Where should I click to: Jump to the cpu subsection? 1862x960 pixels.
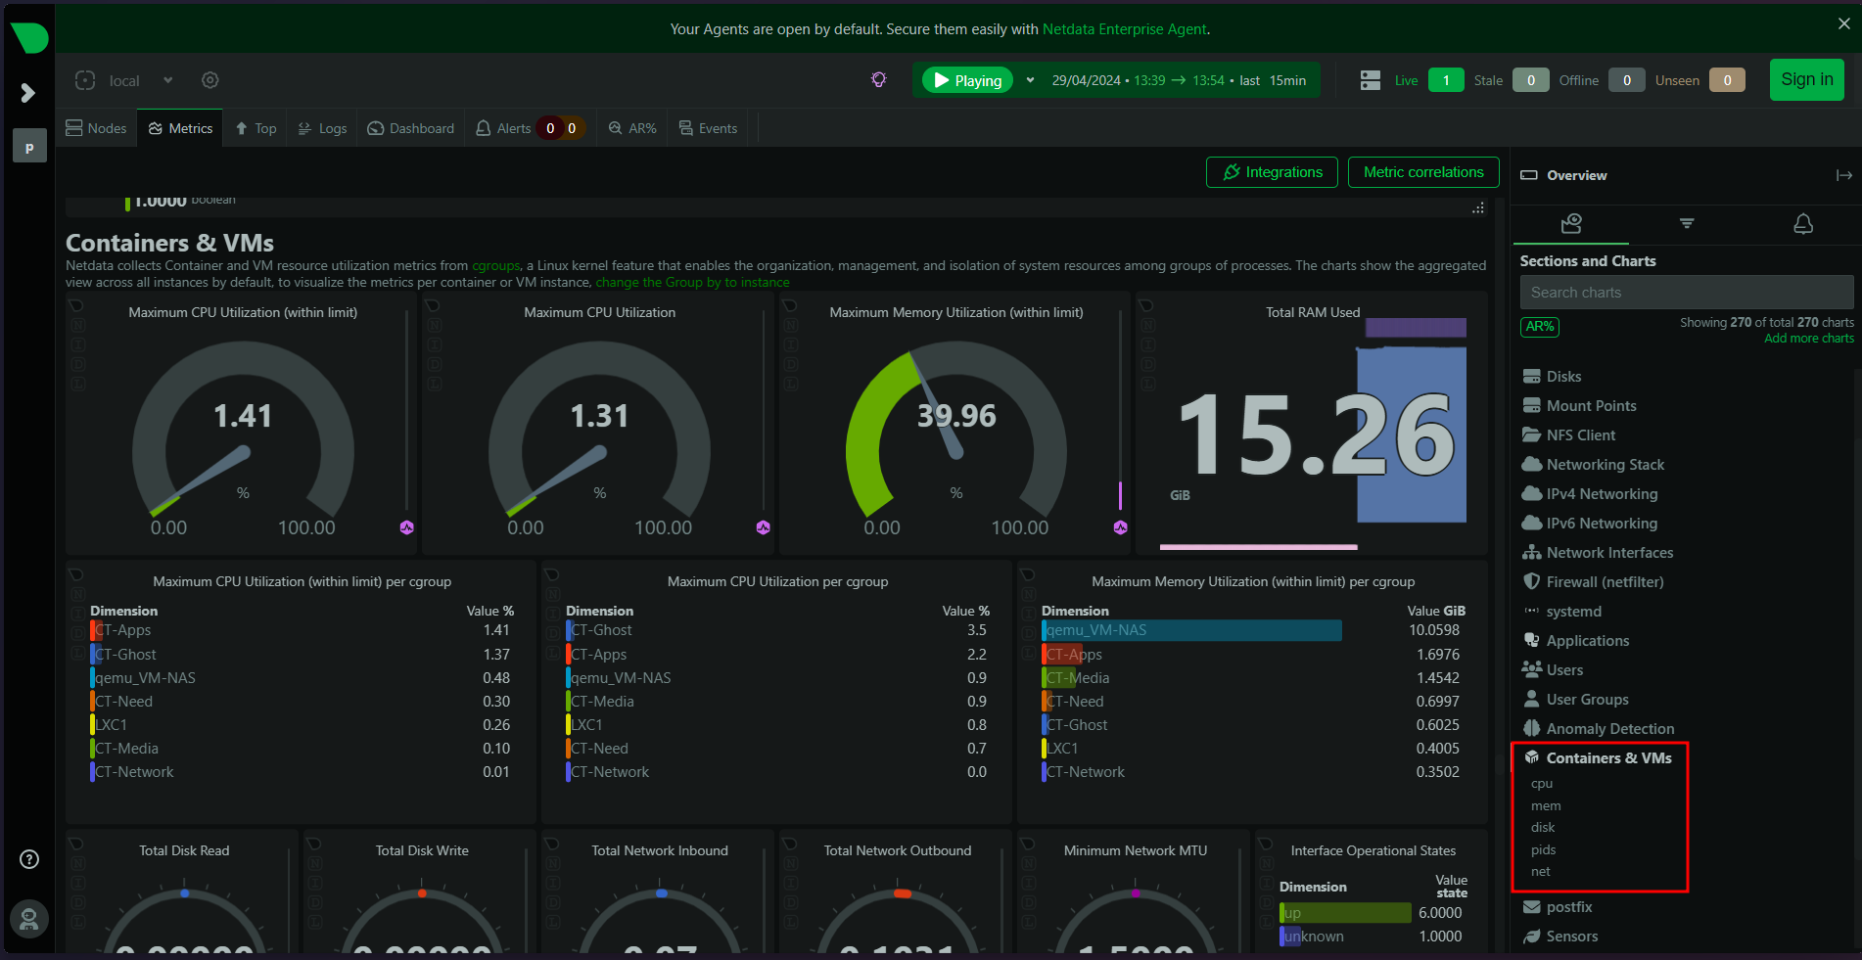pyautogui.click(x=1542, y=784)
